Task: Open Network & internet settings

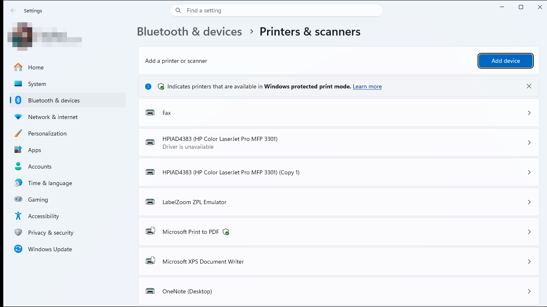Action: 68,117
